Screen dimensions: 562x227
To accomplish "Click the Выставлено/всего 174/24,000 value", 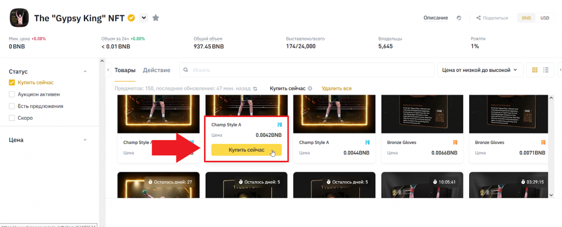I will click(301, 46).
